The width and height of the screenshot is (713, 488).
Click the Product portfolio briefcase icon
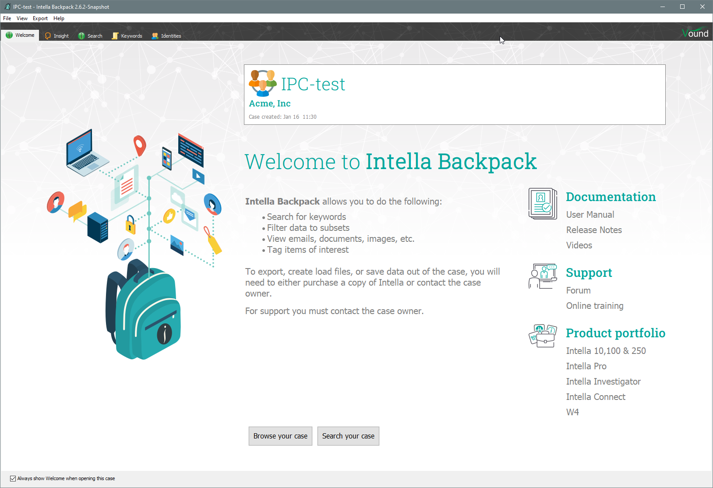coord(542,336)
